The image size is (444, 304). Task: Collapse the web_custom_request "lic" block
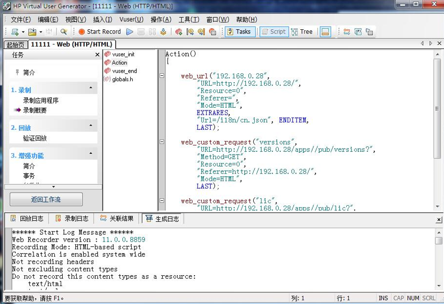(162, 200)
